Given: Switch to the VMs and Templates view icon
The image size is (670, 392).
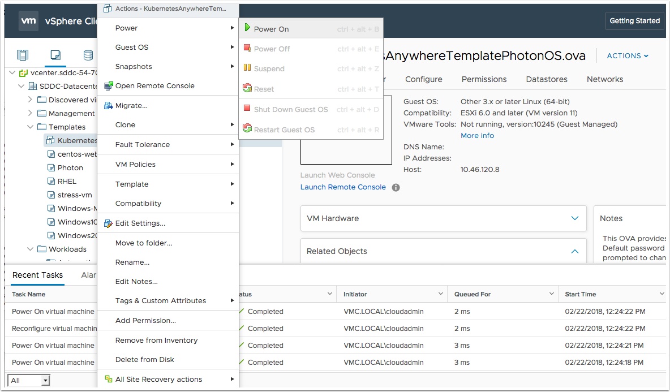Looking at the screenshot, I should pyautogui.click(x=55, y=55).
